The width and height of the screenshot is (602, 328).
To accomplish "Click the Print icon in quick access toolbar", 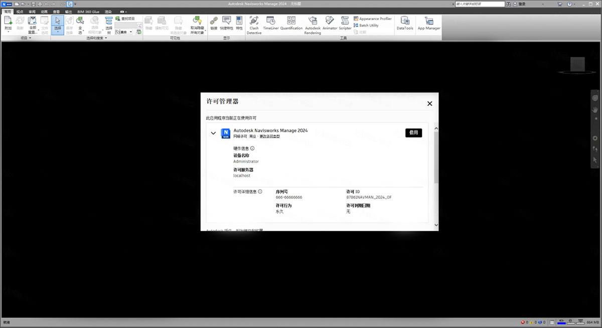I will tap(40, 4).
